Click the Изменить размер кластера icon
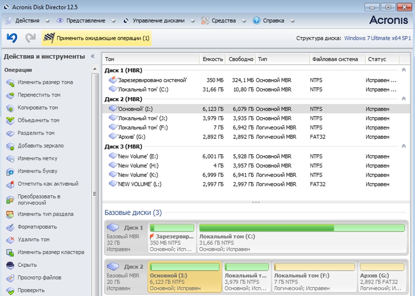 pyautogui.click(x=10, y=252)
